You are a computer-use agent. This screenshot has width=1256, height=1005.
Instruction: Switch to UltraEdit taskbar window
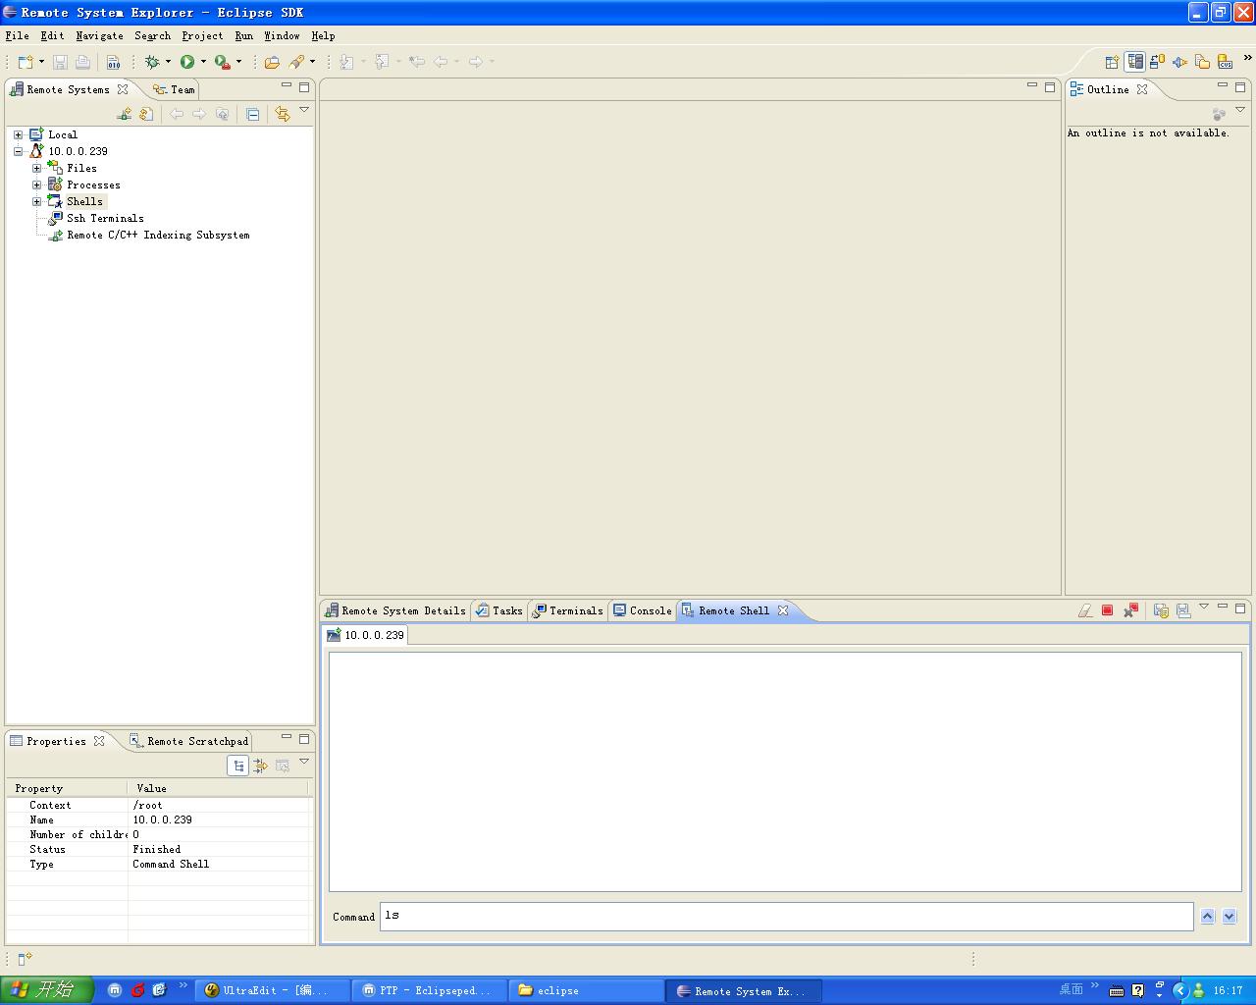(x=272, y=990)
